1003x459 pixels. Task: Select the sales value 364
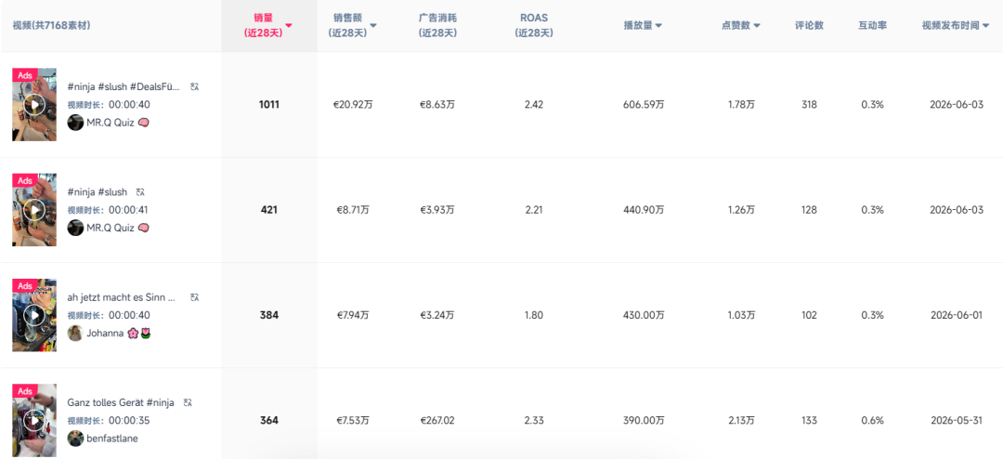tap(269, 420)
